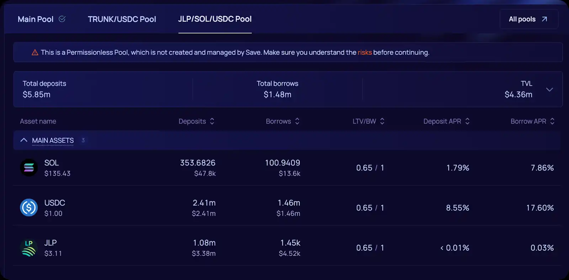The height and width of the screenshot is (280, 569).
Task: Collapse the MAIN ASSETS section
Action: [24, 140]
